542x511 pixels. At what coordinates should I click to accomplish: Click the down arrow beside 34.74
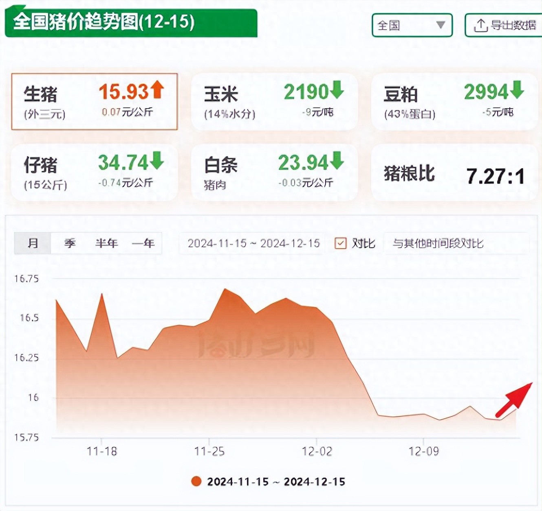coord(157,160)
